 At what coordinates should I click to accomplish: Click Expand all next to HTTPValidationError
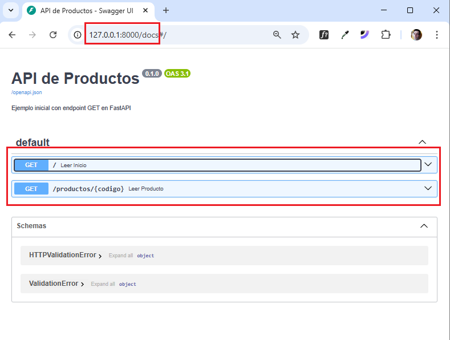click(x=121, y=256)
